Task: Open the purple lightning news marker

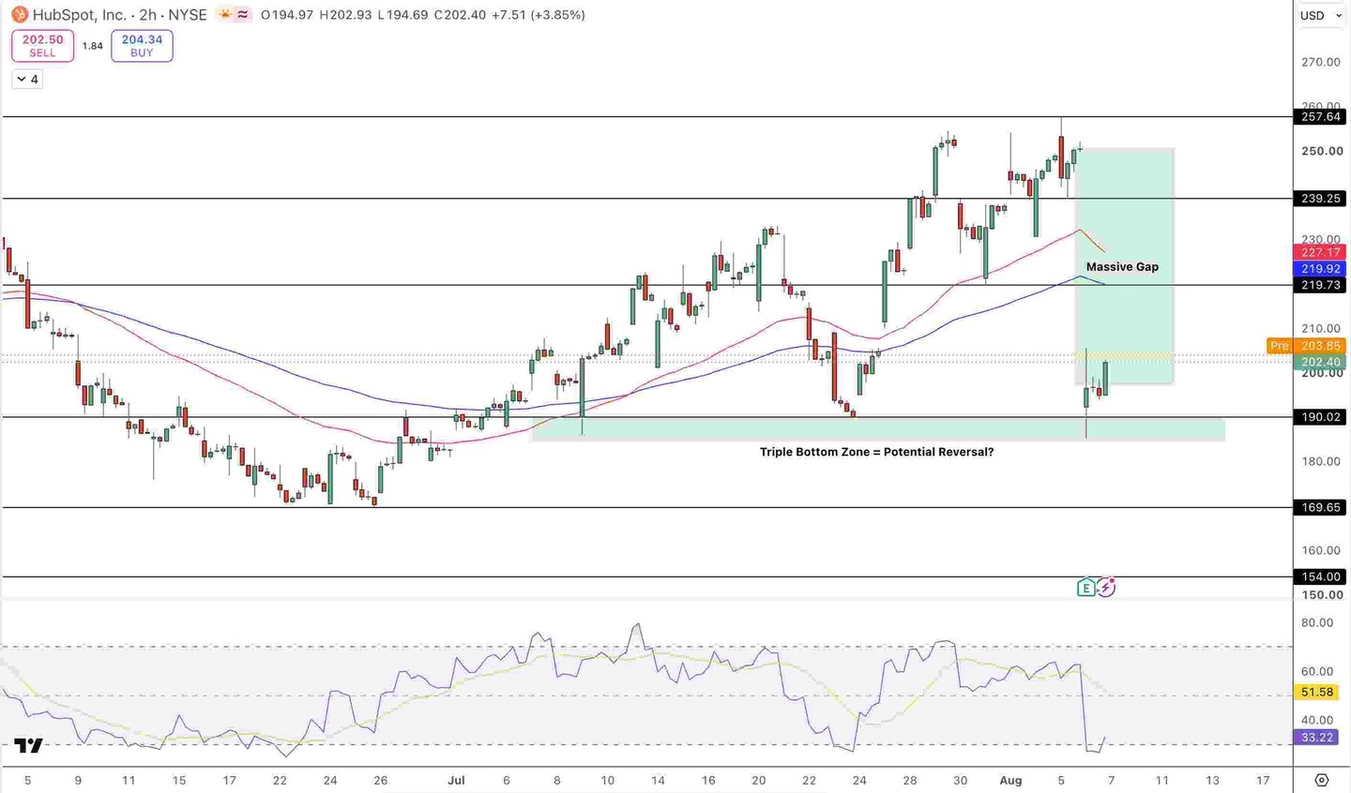Action: (x=1106, y=588)
